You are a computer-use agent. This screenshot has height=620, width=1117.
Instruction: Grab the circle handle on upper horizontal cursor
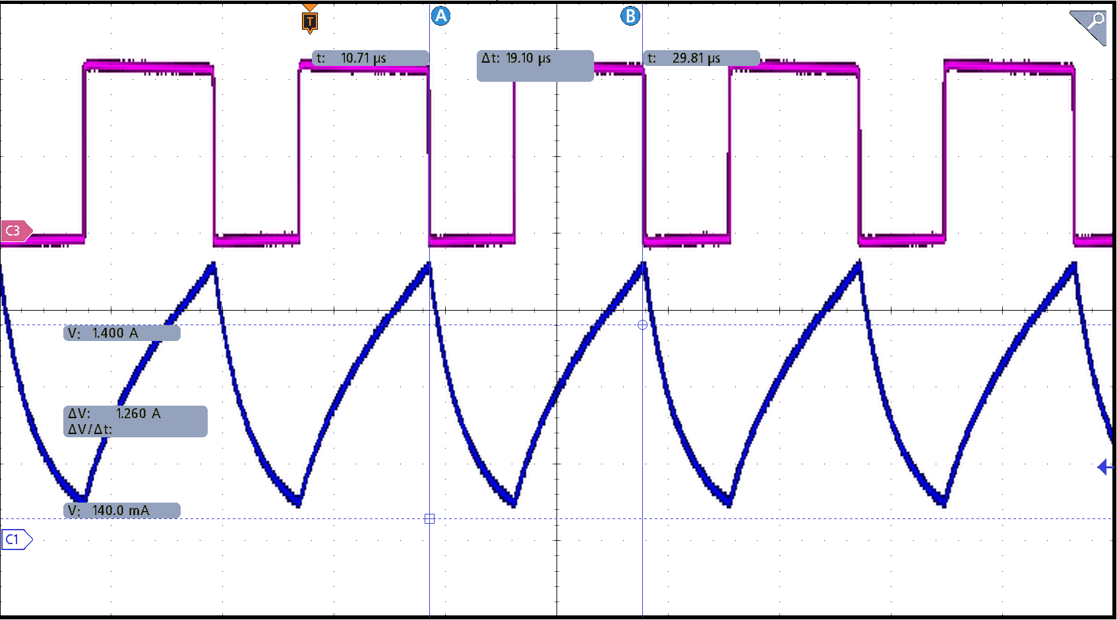point(642,325)
